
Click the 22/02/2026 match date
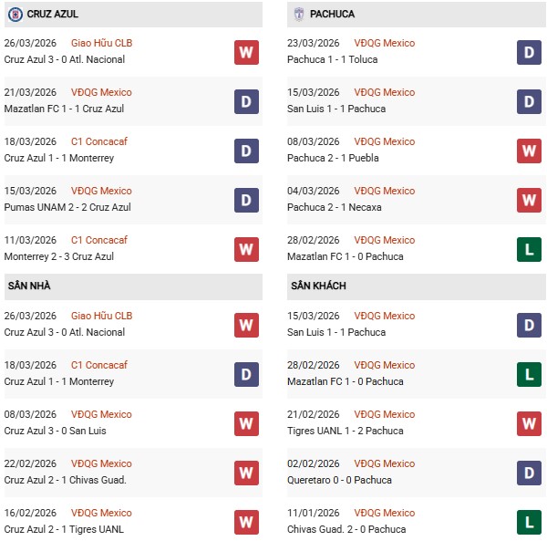click(x=30, y=463)
